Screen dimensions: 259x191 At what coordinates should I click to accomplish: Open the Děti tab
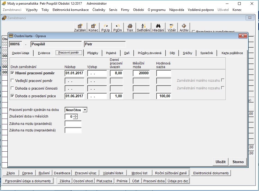(172, 53)
